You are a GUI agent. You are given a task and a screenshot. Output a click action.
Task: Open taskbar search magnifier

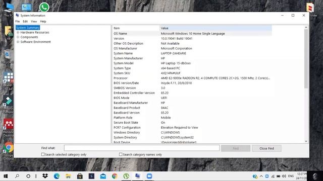click(17, 176)
